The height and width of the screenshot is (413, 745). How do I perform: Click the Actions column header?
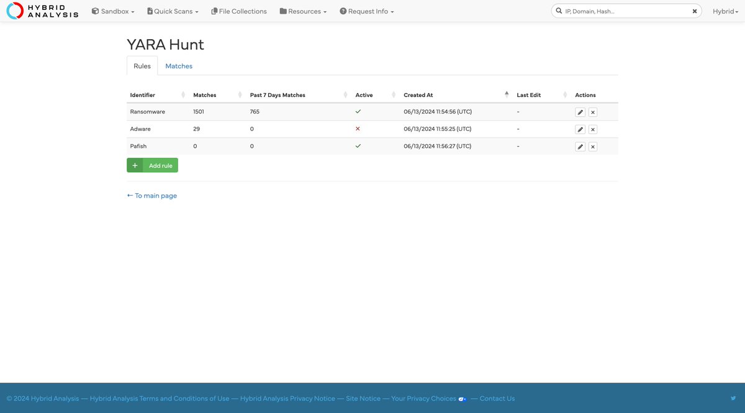pyautogui.click(x=585, y=95)
